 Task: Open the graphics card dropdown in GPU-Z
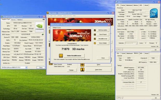coord(26,68)
